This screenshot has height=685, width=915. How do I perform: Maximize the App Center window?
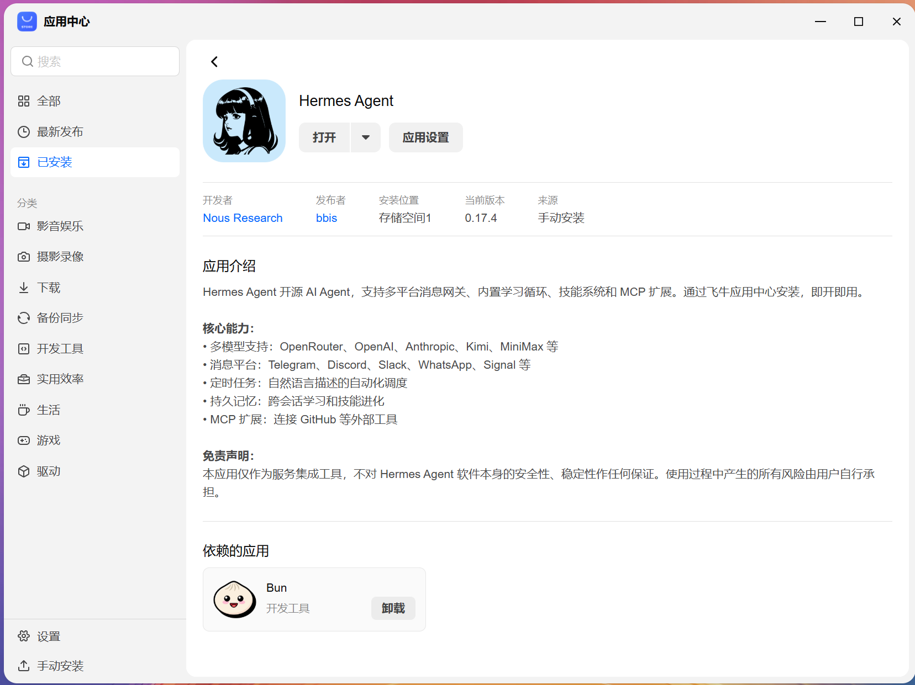(x=859, y=22)
